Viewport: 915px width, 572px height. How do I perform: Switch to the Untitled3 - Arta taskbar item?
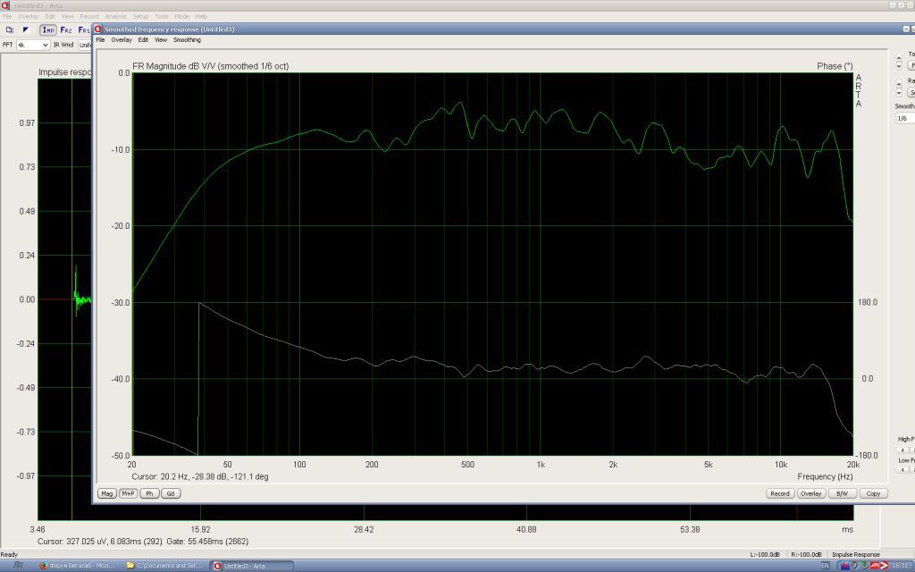[x=251, y=566]
